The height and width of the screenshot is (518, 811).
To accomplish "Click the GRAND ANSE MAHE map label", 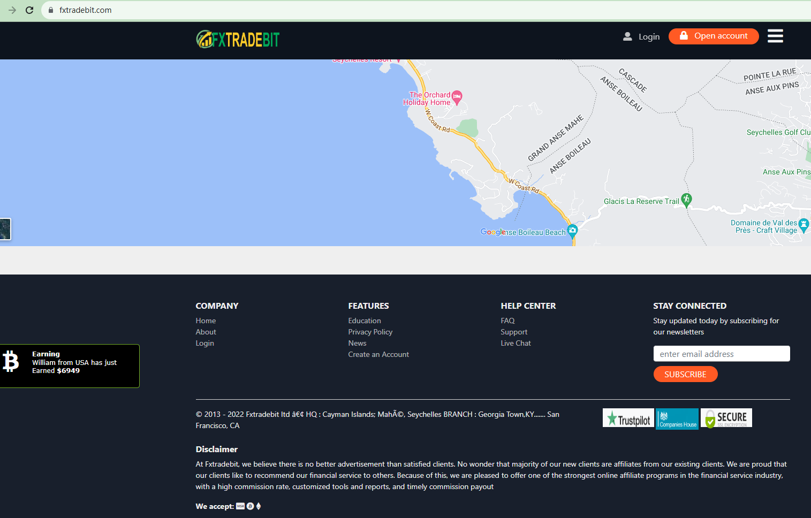I will [x=555, y=138].
